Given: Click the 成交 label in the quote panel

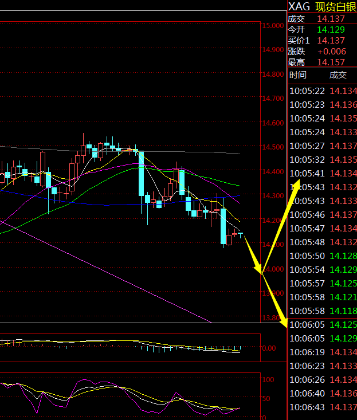Looking at the screenshot, I should coord(296,19).
